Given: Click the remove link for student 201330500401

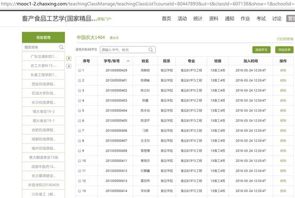Looking at the screenshot, I should (283, 81).
